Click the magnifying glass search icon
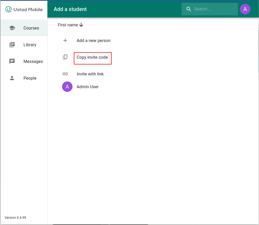259x225 pixels. (189, 9)
